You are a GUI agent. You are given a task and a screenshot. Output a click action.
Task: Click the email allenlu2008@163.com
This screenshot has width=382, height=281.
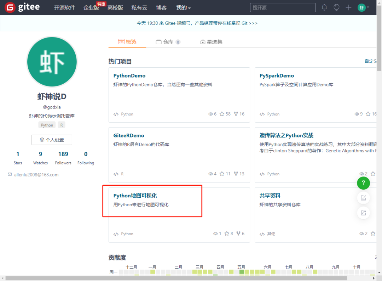point(36,175)
